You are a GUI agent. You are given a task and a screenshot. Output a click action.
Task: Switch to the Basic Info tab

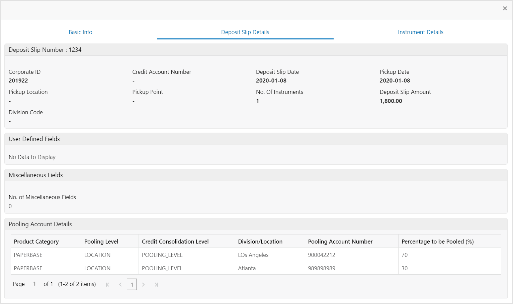pyautogui.click(x=80, y=32)
